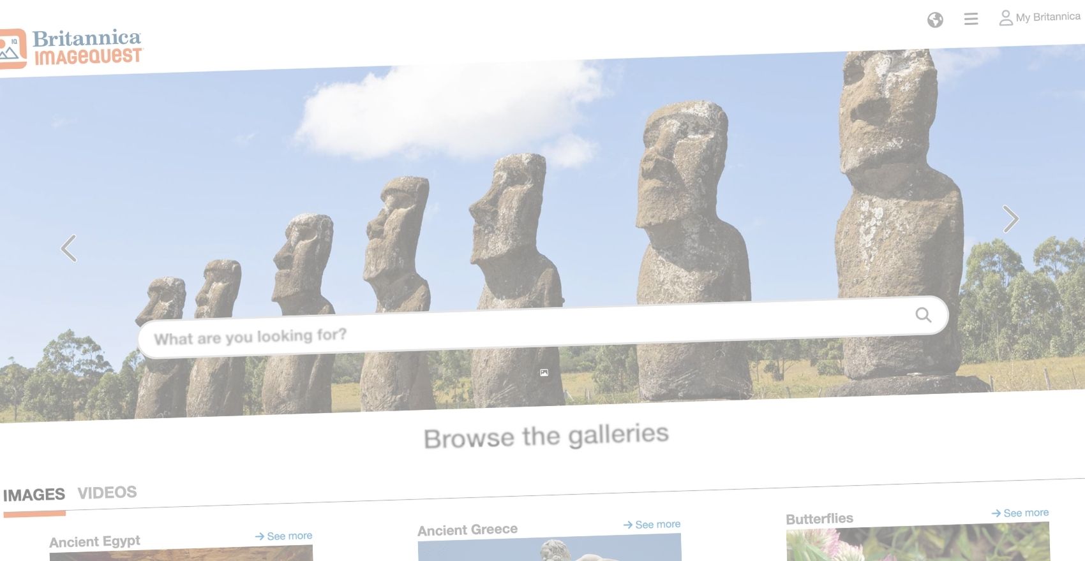The height and width of the screenshot is (561, 1085).
Task: Open the hamburger menu icon
Action: coord(971,19)
